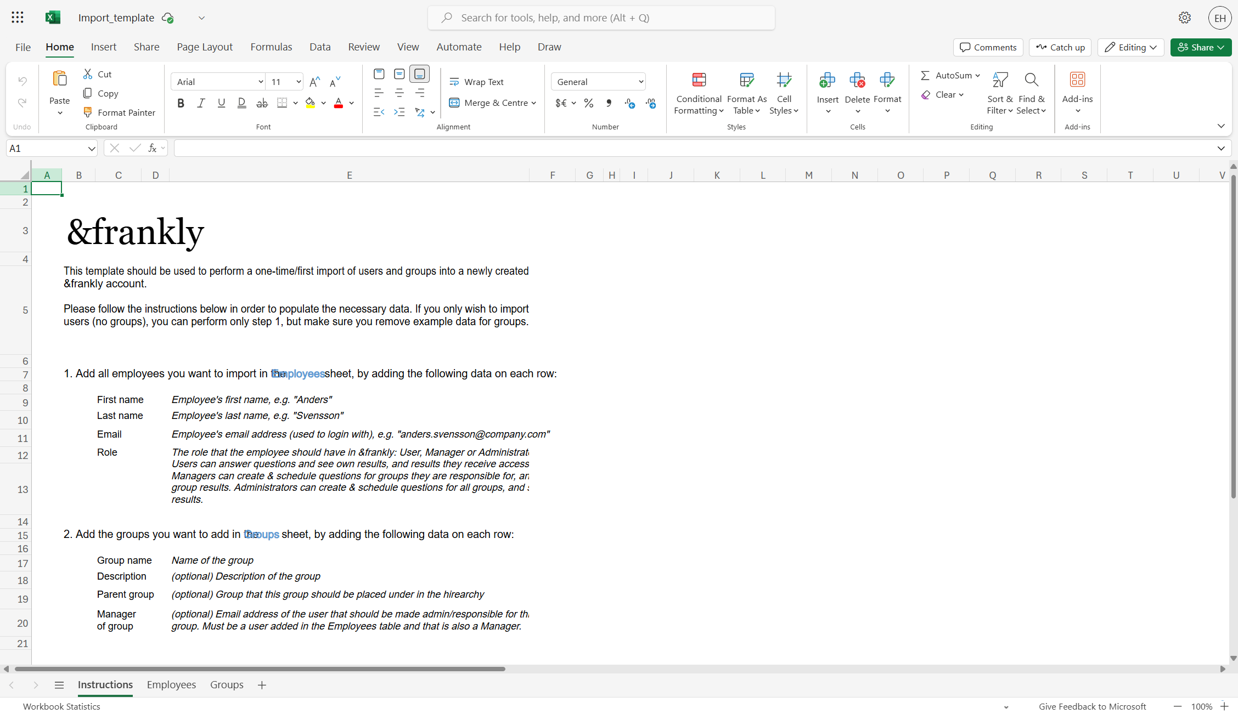Click the Cut scissors icon
The width and height of the screenshot is (1238, 714).
88,74
